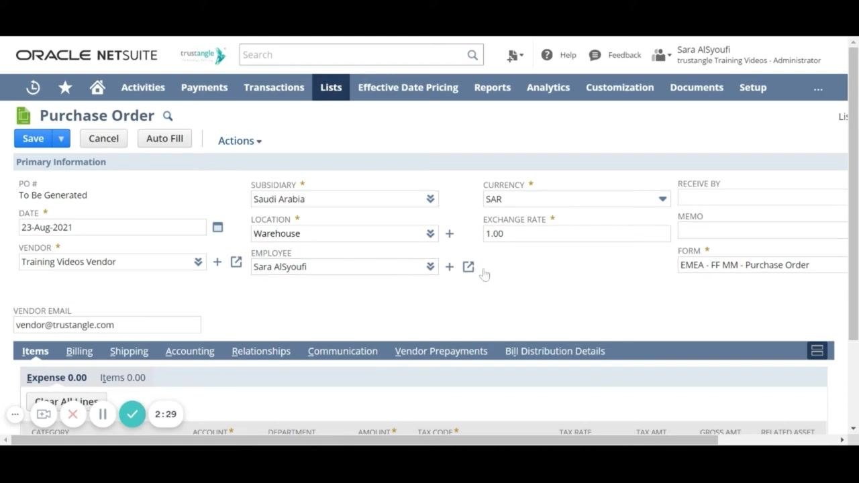
Task: Select the Items 0.00 sublist
Action: [123, 378]
